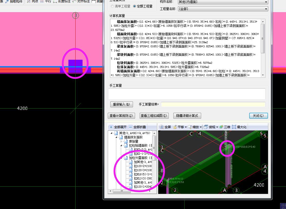This screenshot has height=209, width=286.
Task: Click the 重新输入(R) button
Action: (121, 104)
